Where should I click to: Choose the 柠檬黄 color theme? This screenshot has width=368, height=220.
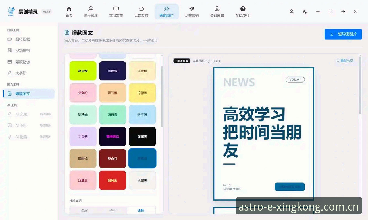click(142, 93)
